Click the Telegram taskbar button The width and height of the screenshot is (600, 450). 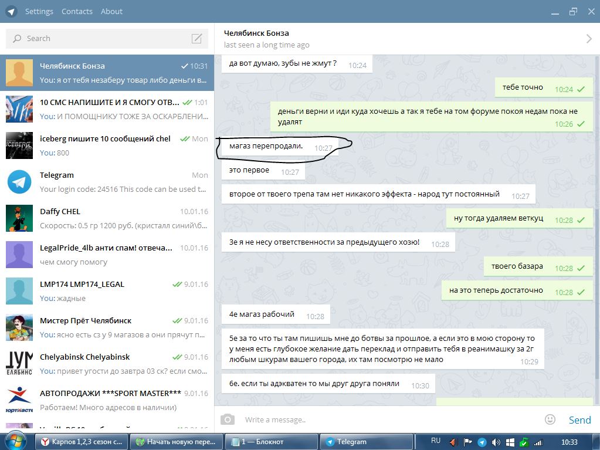[x=366, y=442]
